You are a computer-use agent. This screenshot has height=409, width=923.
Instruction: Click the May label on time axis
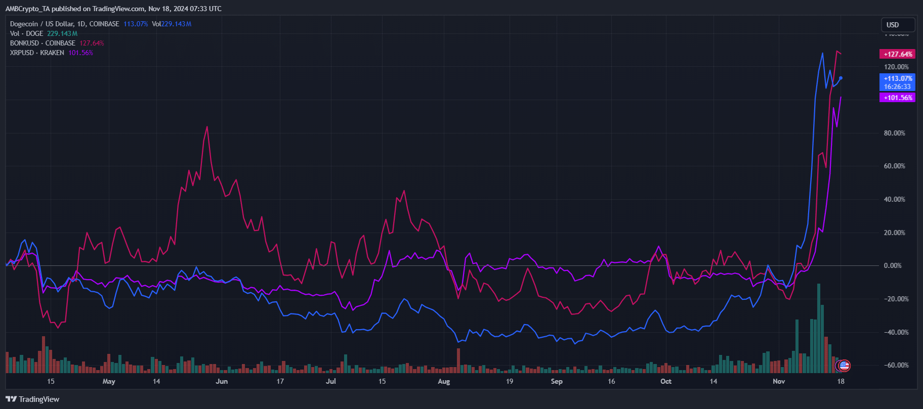(109, 381)
